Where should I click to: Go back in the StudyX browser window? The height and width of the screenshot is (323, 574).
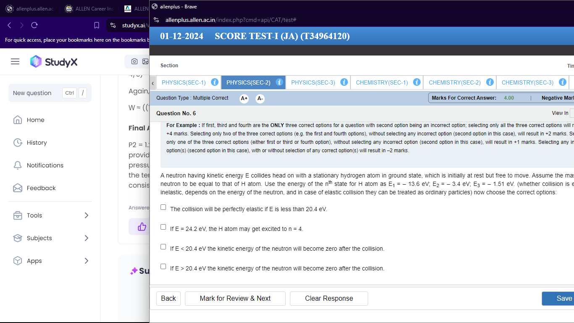coord(9,25)
